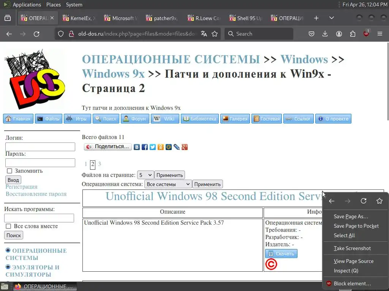Switch to the KernelEx tab
The image size is (389, 291).
(79, 18)
